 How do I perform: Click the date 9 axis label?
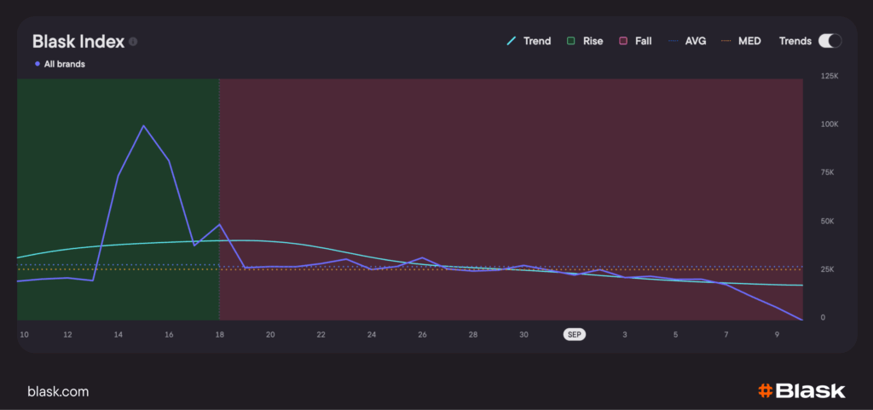777,335
